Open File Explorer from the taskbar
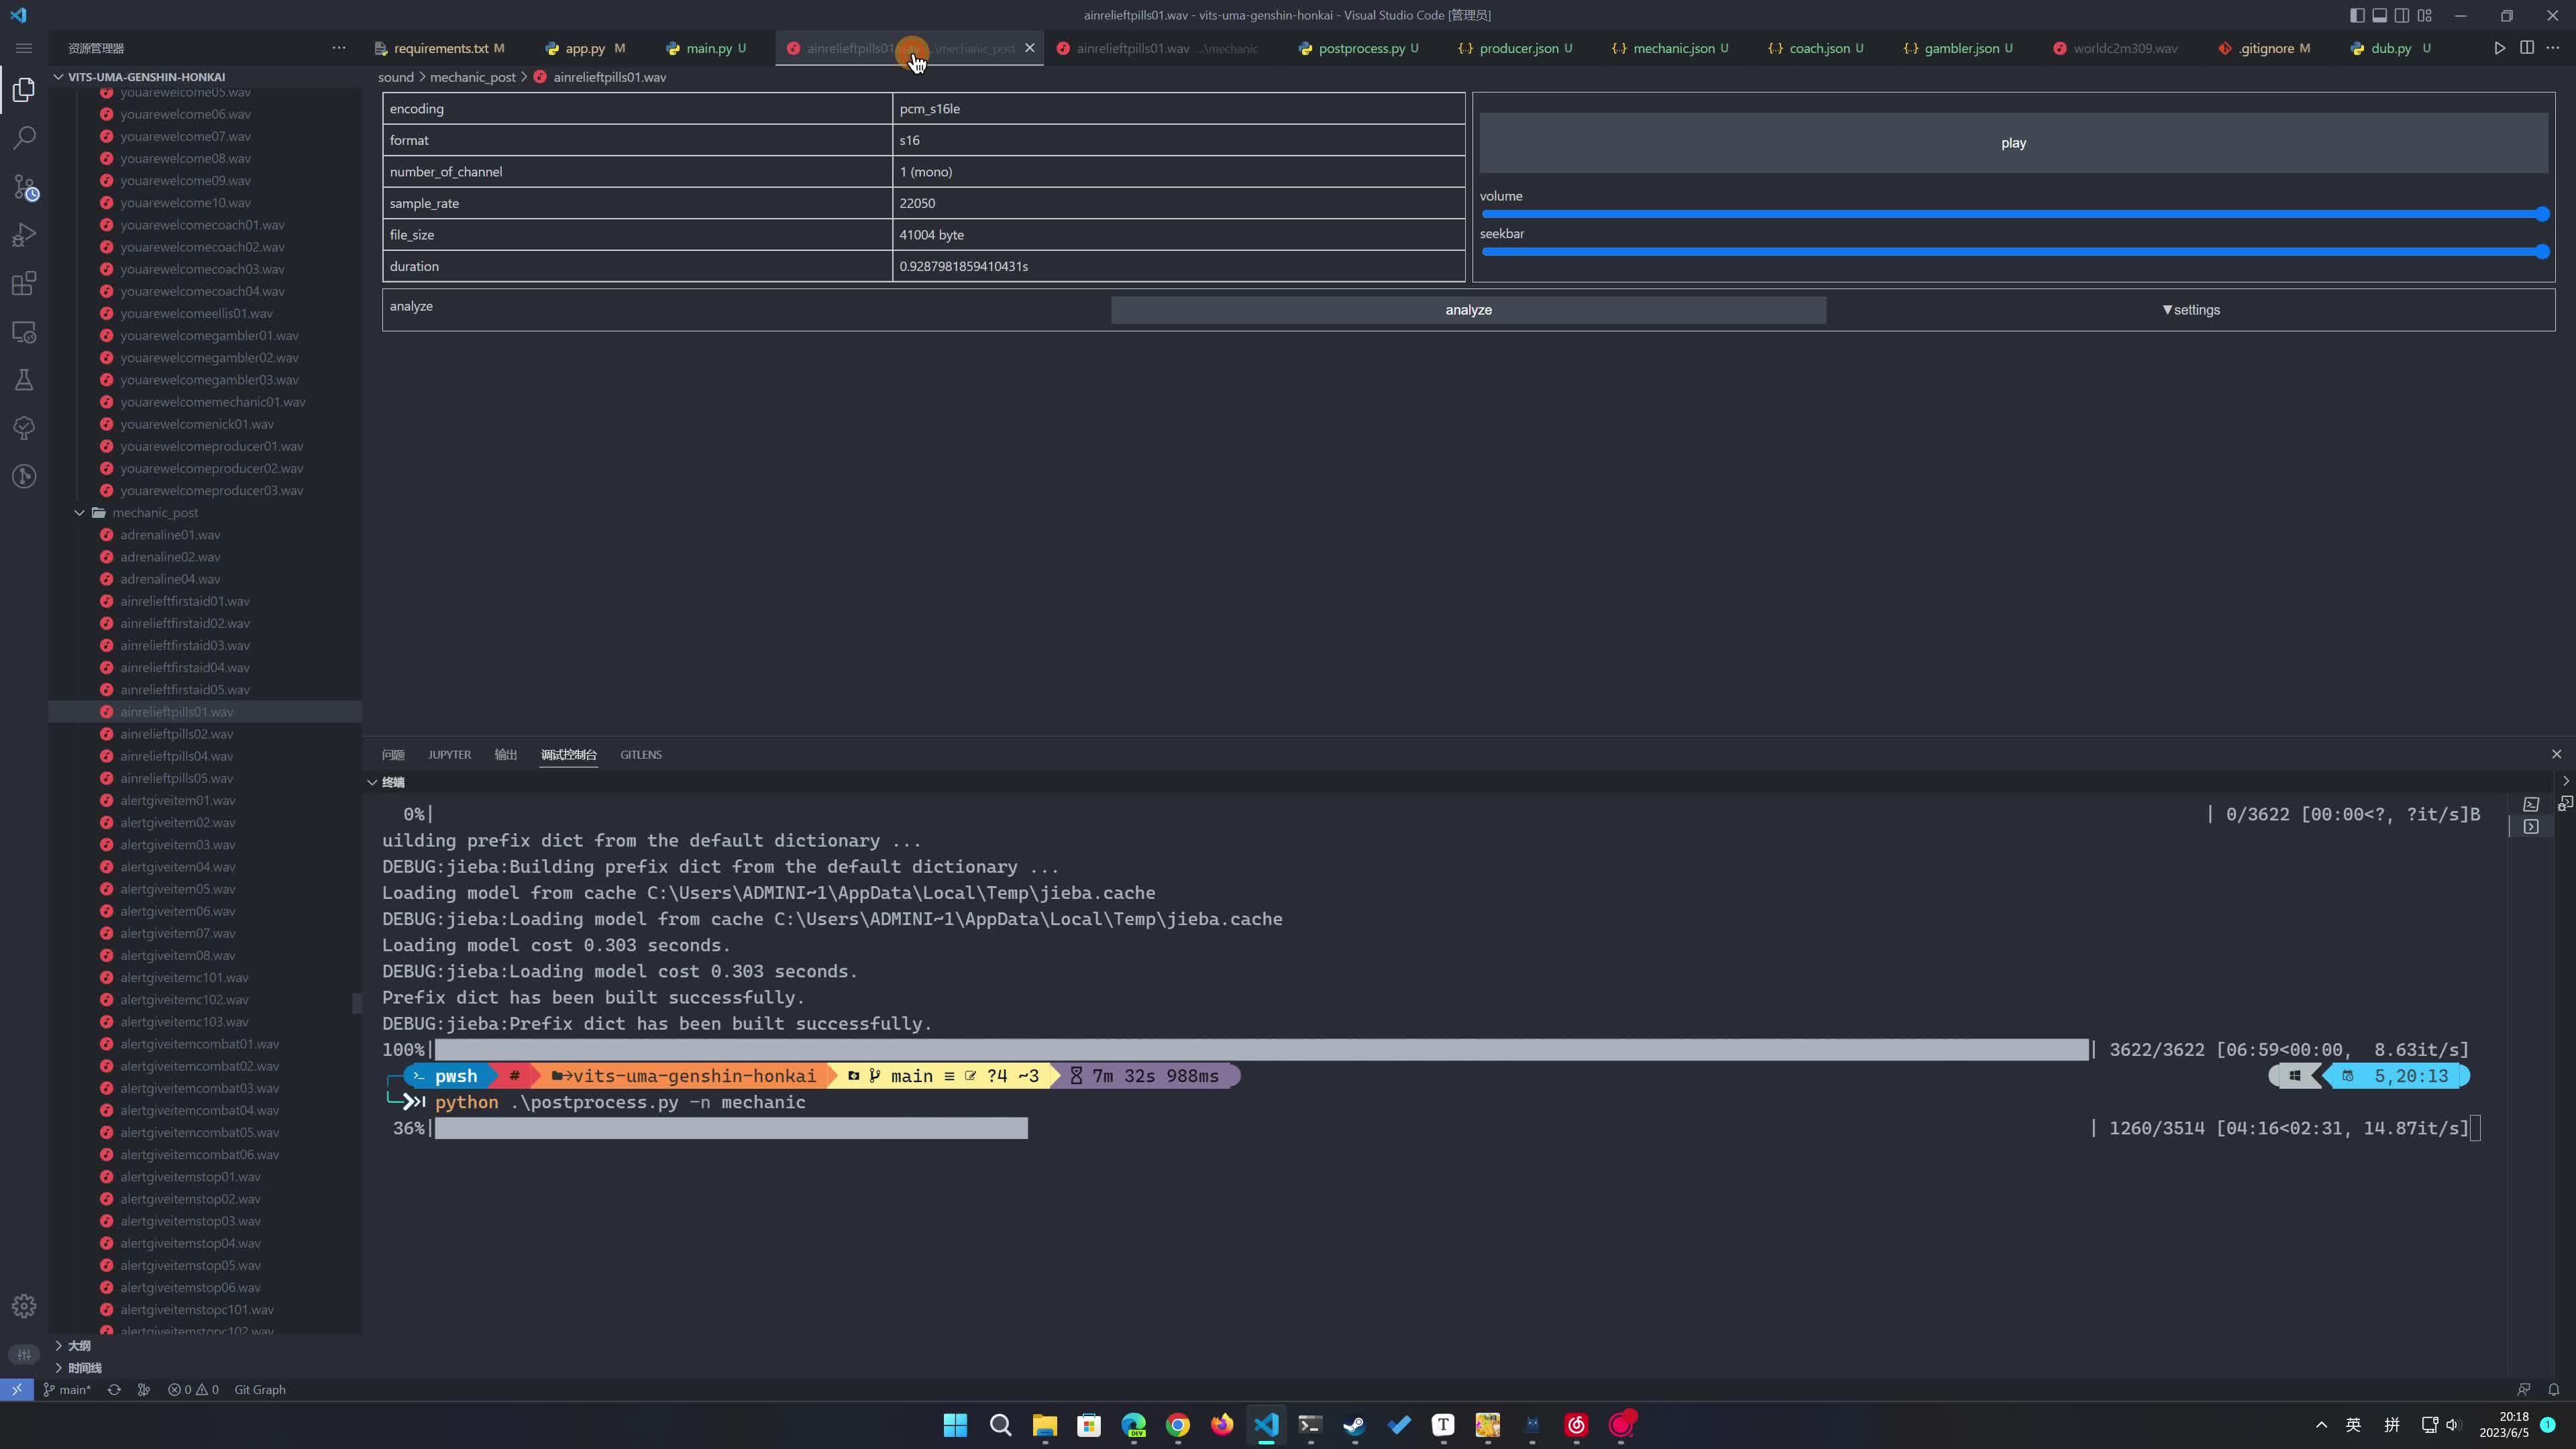 (1045, 1425)
